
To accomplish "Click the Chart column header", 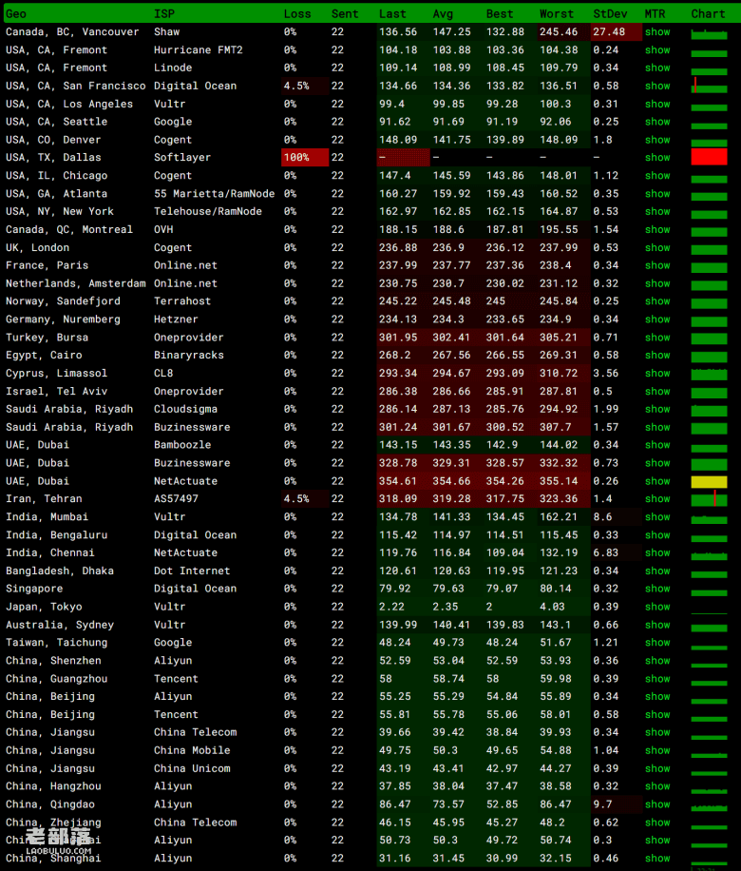I will pyautogui.click(x=708, y=14).
